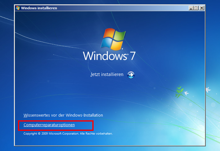Click the blue arrow next to Jetzt installieren

(131, 75)
